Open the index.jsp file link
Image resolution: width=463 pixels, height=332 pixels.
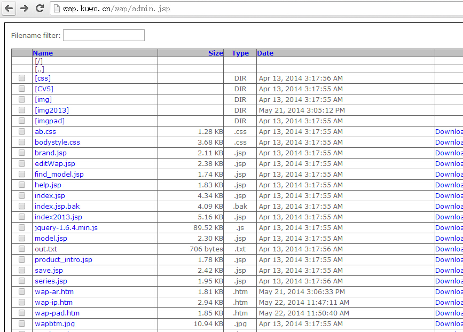pos(50,196)
